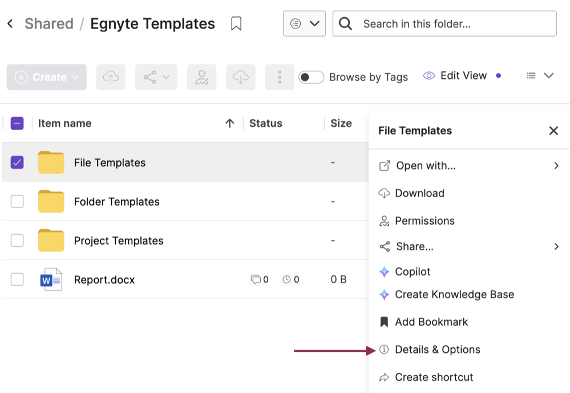Open version history count on Report.docx

(x=291, y=279)
